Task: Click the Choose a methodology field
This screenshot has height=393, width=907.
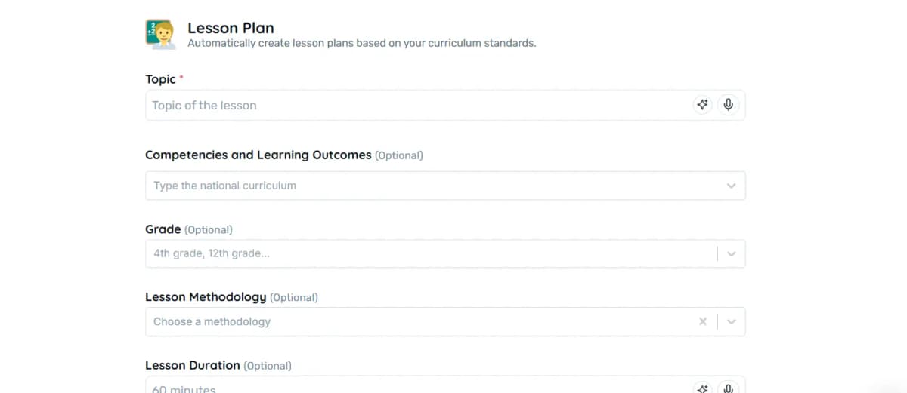Action: 416,321
